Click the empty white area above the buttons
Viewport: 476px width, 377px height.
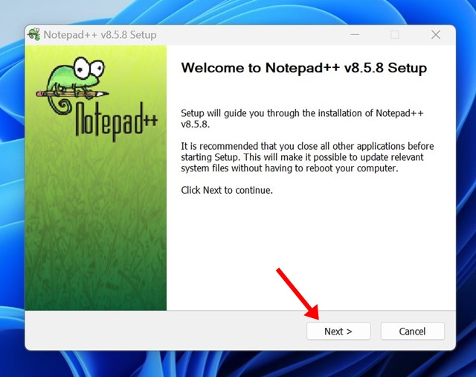(x=311, y=243)
